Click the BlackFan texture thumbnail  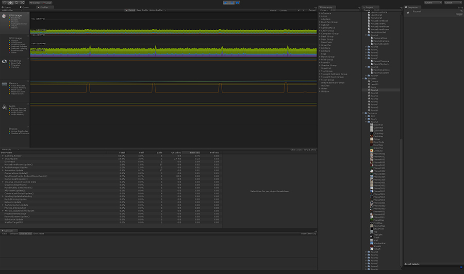372,125
